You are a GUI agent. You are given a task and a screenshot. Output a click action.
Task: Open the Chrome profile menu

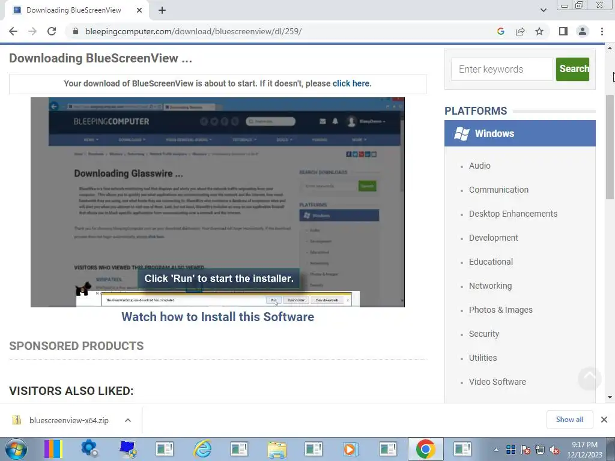click(583, 31)
